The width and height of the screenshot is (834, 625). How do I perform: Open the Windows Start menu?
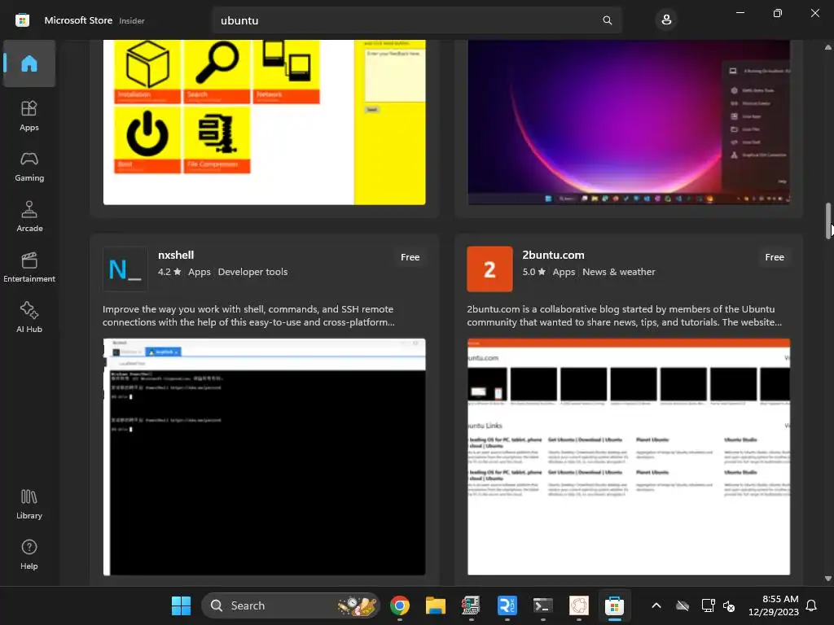pyautogui.click(x=181, y=605)
